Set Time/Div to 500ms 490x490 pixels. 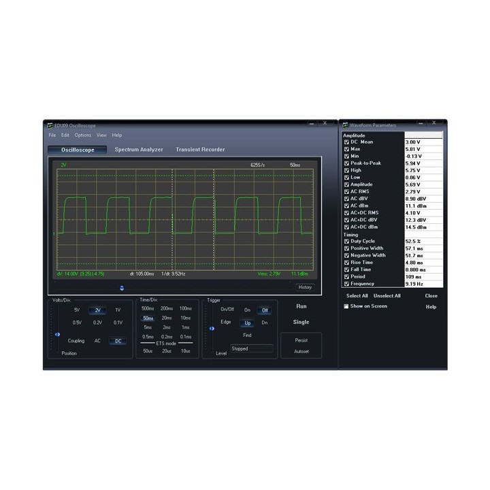tap(148, 308)
